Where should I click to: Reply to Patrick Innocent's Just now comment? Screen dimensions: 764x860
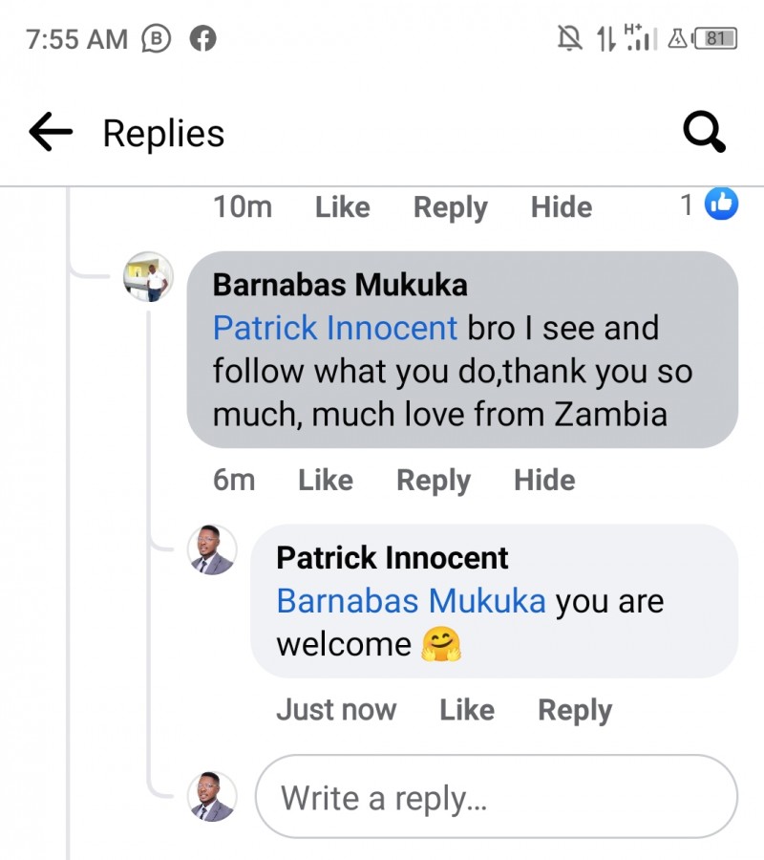(x=575, y=711)
